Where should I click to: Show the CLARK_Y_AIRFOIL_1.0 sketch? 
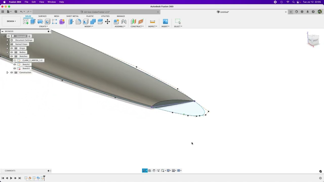click(14, 60)
